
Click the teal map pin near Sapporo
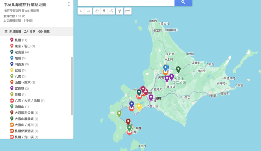(x=139, y=92)
